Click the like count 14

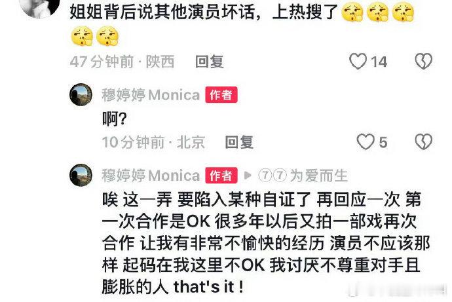point(379,62)
